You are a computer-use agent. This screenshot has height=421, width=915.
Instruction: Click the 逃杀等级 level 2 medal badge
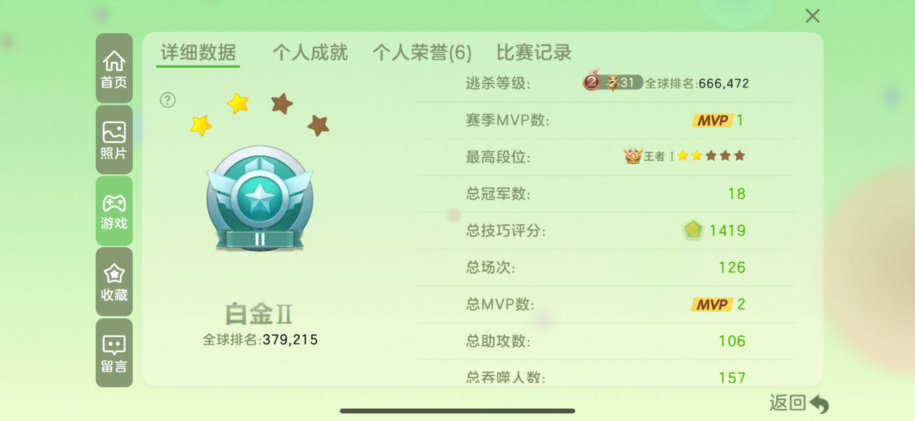[591, 81]
